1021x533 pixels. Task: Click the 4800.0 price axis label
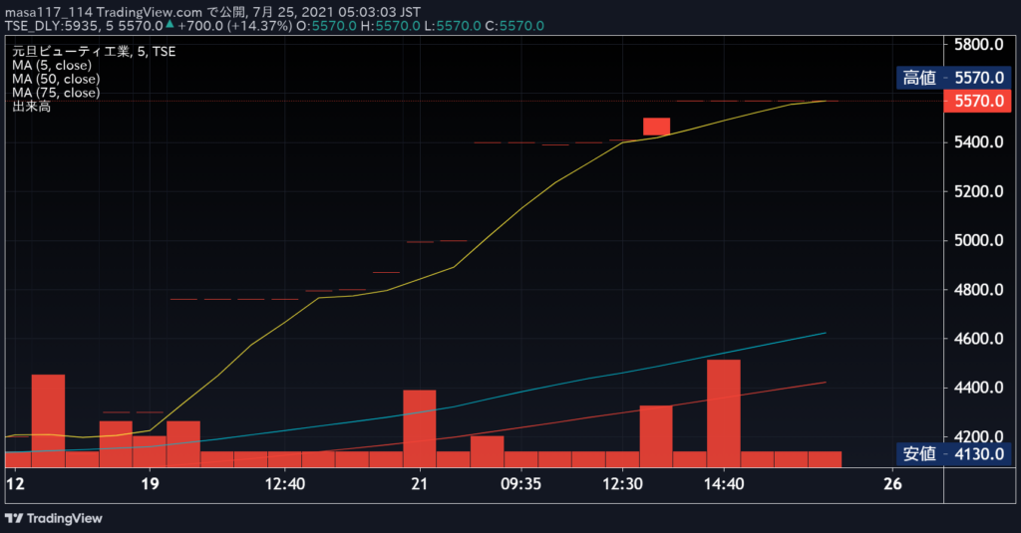[978, 290]
